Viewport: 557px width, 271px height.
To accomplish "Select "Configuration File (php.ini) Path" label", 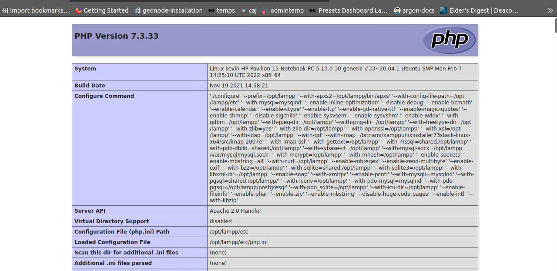I will tap(122, 232).
